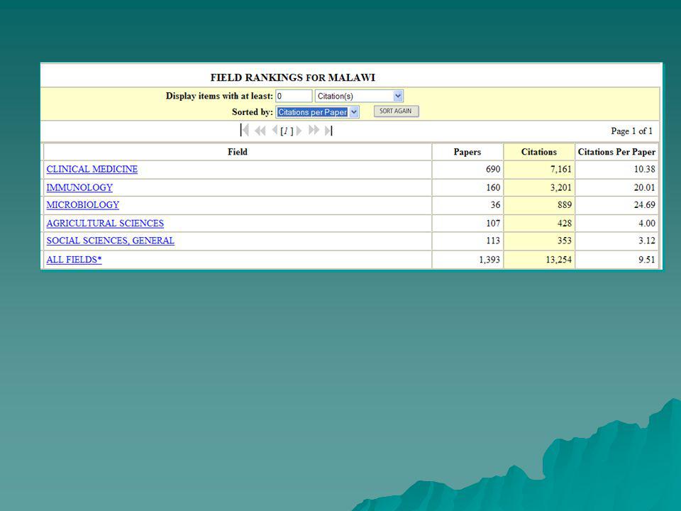The image size is (681, 511).
Task: Click the Sorted by label
Action: (253, 112)
